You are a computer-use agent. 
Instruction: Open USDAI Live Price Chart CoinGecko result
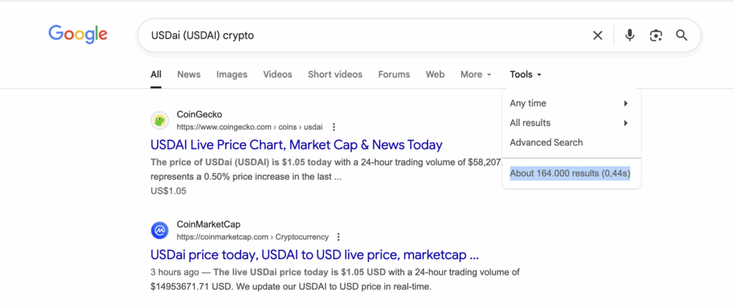(x=296, y=145)
